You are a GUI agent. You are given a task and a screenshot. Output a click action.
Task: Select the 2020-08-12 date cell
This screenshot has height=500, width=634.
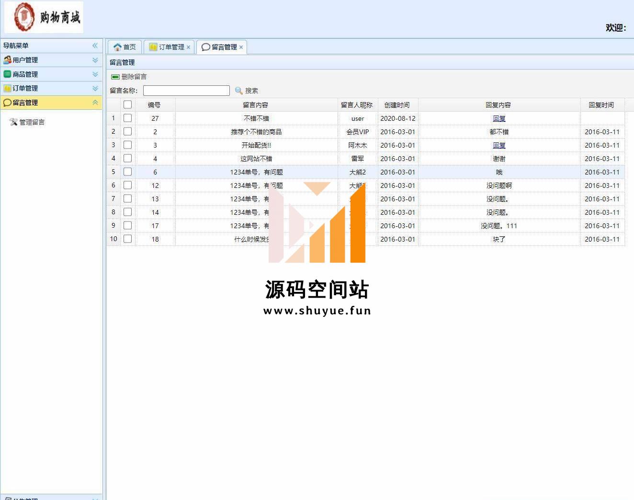(398, 118)
